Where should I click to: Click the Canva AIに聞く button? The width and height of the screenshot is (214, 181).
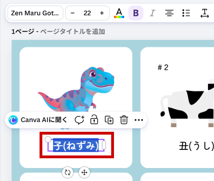pyautogui.click(x=38, y=120)
